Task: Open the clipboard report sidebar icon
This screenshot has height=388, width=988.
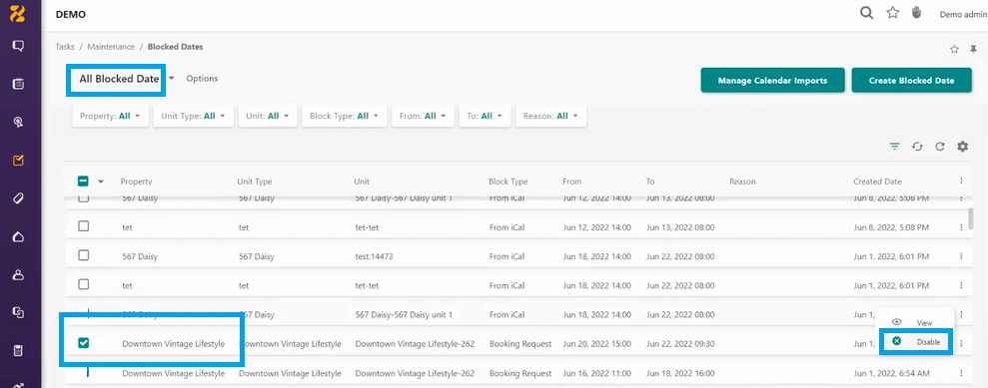Action: [x=18, y=350]
